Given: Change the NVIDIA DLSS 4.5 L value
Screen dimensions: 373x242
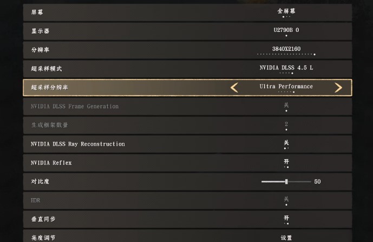Looking at the screenshot, I should click(286, 68).
